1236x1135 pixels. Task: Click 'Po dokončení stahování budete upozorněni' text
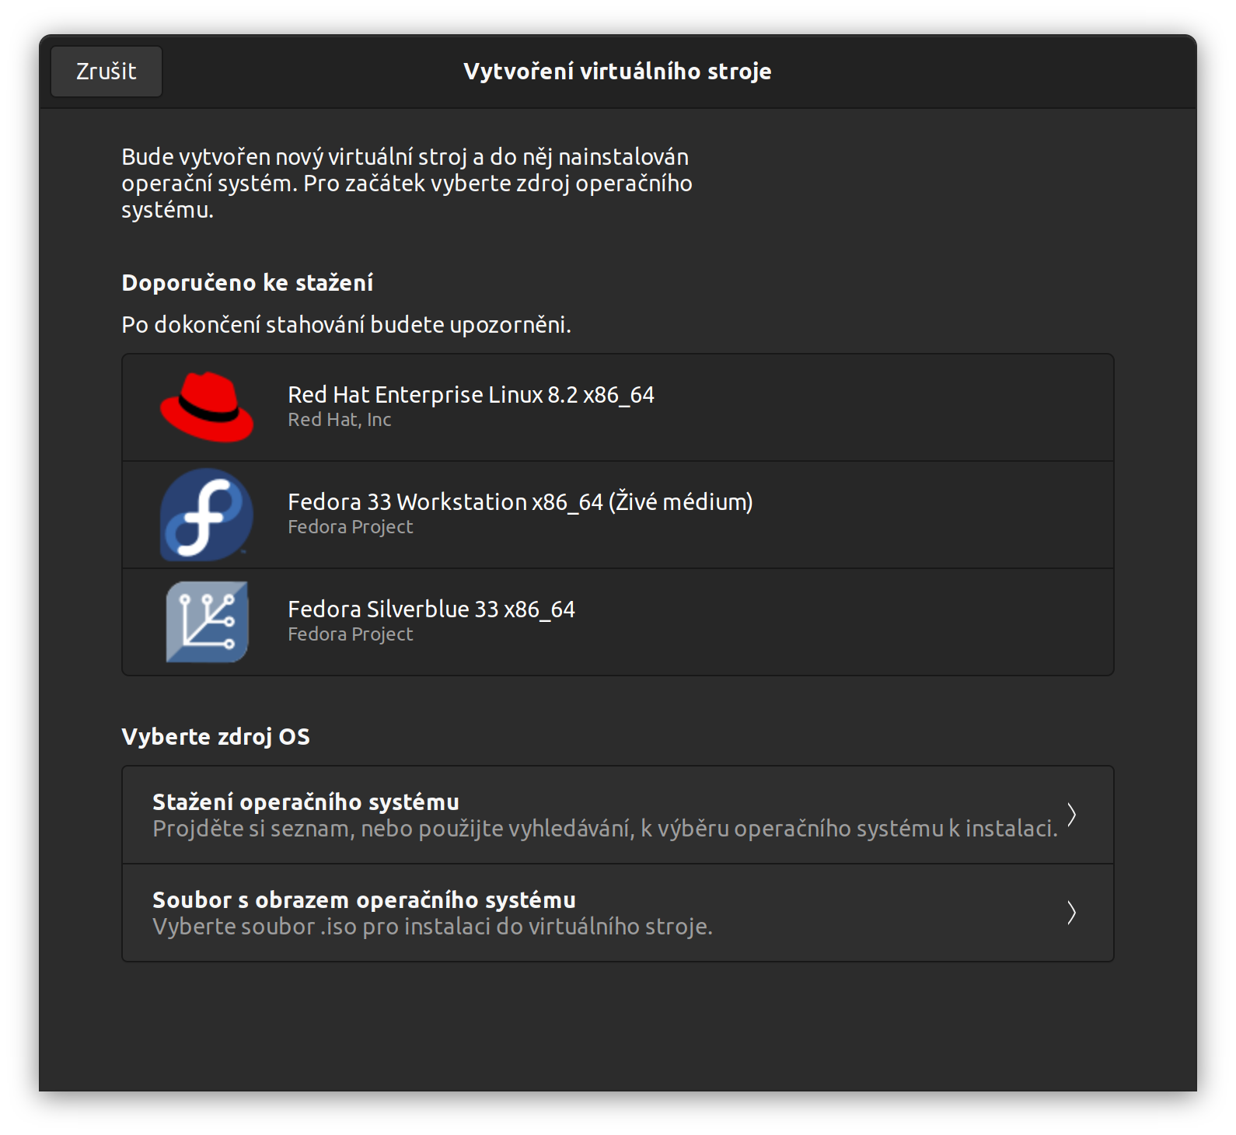tap(346, 325)
